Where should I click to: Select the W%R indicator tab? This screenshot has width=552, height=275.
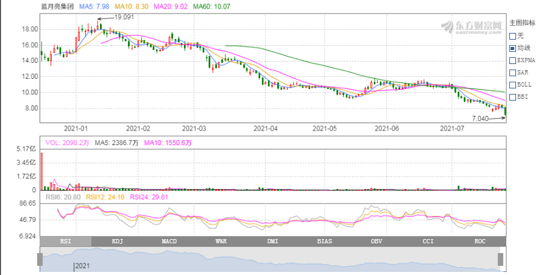pyautogui.click(x=221, y=241)
